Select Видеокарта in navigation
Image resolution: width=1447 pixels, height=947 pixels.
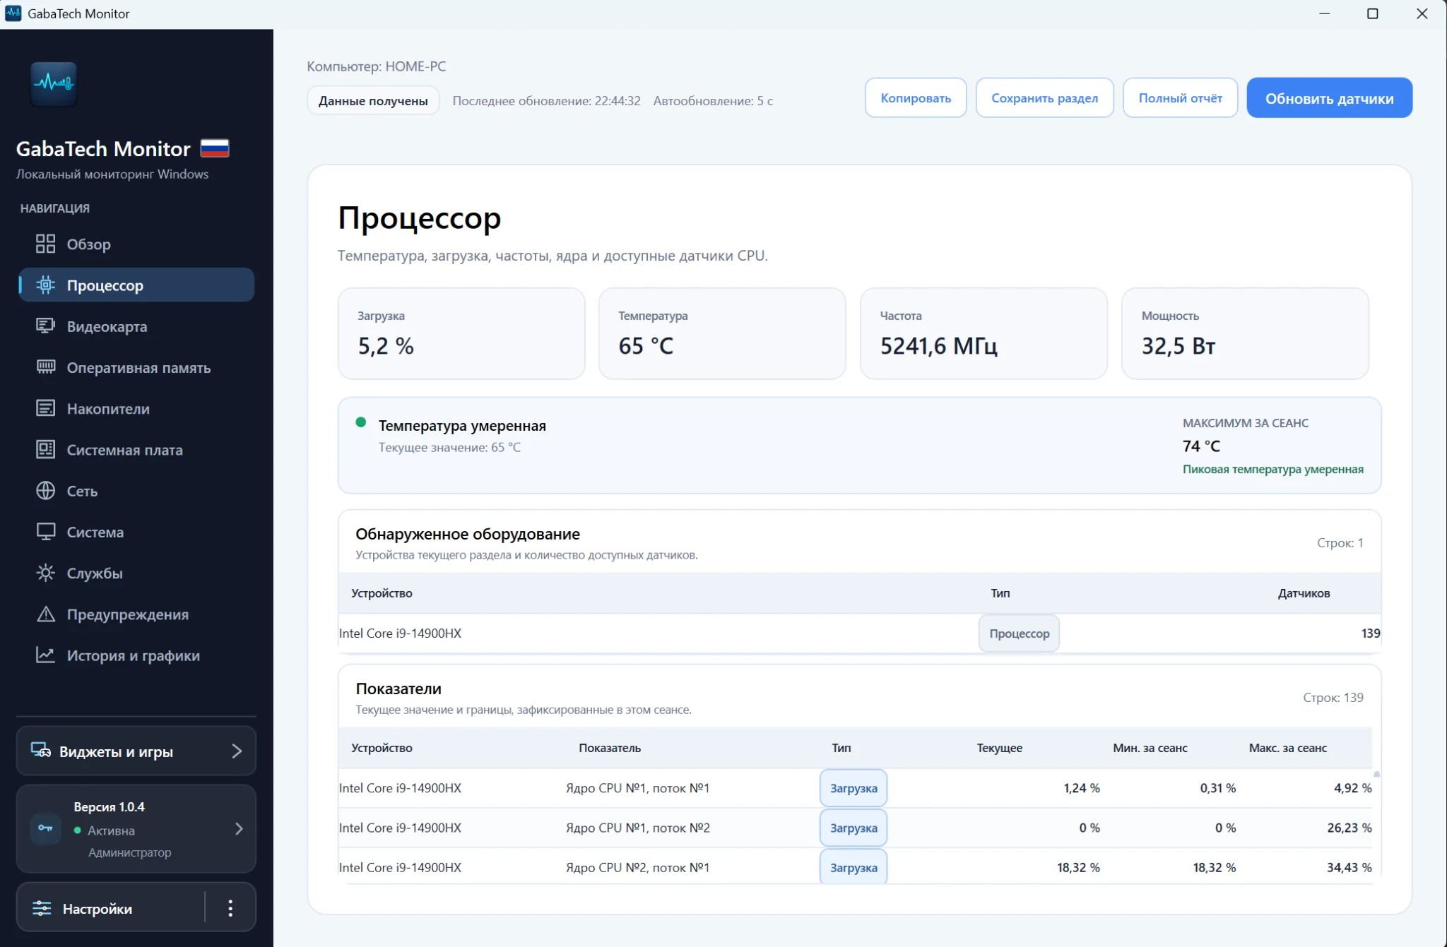tap(136, 326)
